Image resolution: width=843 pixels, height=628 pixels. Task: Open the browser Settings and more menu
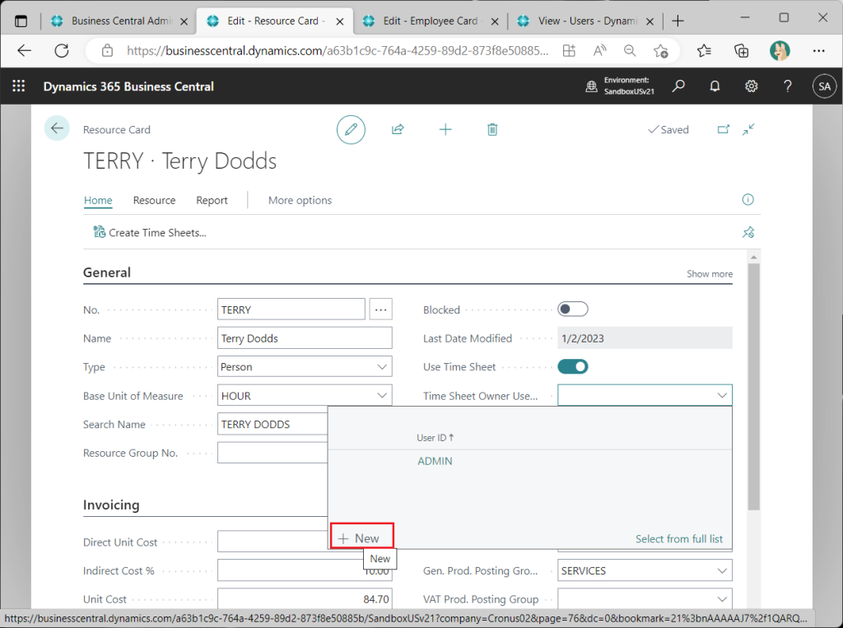click(x=819, y=51)
